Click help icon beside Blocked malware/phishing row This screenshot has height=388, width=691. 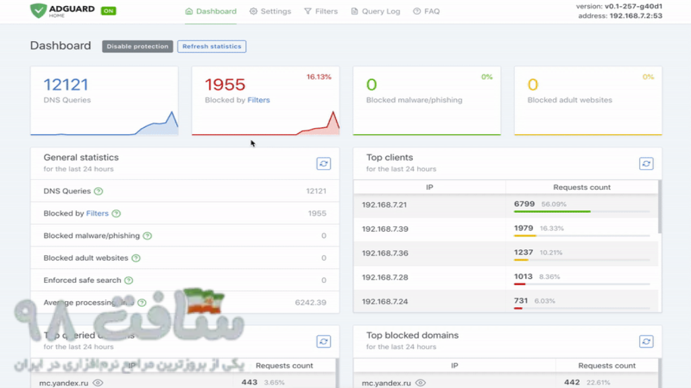coord(147,236)
